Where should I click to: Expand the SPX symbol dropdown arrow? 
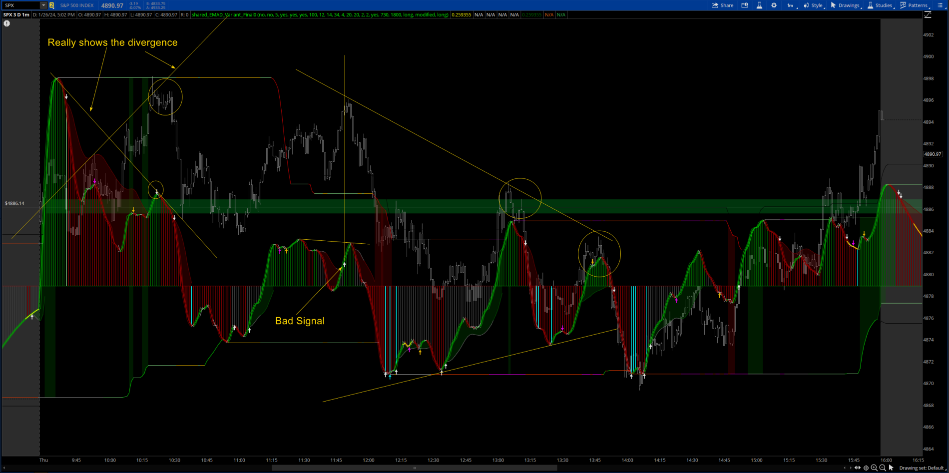click(43, 5)
